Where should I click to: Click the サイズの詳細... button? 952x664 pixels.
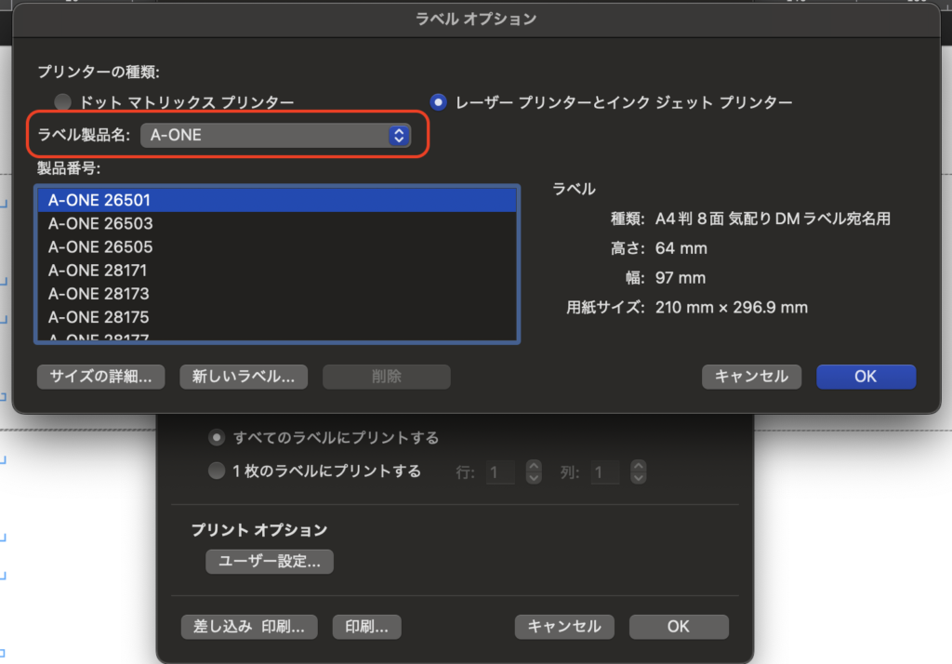tap(101, 377)
